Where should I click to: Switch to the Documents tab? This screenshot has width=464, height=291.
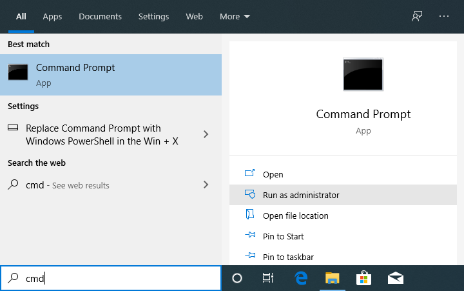pyautogui.click(x=100, y=16)
